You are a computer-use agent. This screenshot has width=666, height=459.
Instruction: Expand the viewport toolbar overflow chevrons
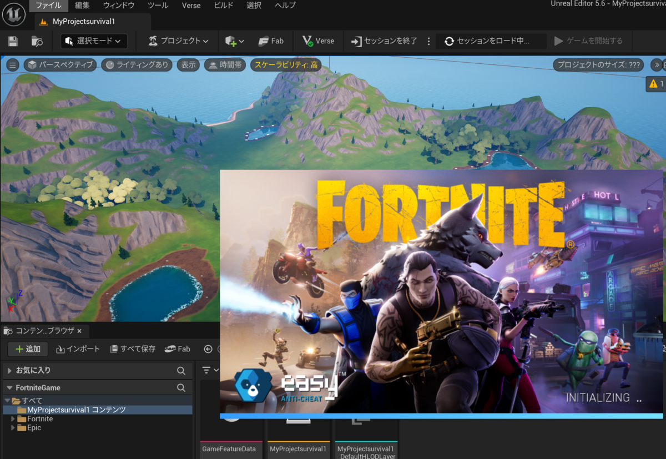click(657, 65)
